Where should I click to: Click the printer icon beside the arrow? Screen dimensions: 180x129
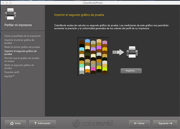pyautogui.click(x=132, y=52)
